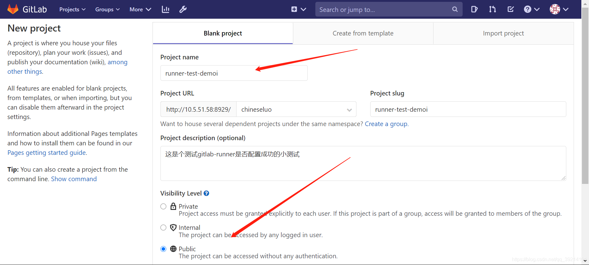The height and width of the screenshot is (265, 589).
Task: Click the Project description text area
Action: (x=363, y=163)
